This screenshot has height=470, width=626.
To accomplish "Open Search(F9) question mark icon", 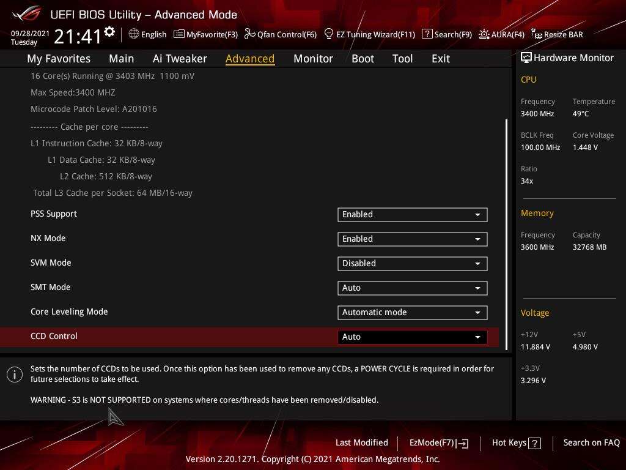I will coord(427,34).
